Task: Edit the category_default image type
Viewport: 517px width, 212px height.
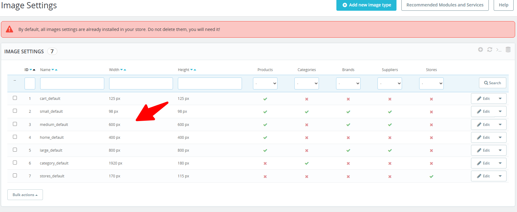Action: click(x=483, y=163)
